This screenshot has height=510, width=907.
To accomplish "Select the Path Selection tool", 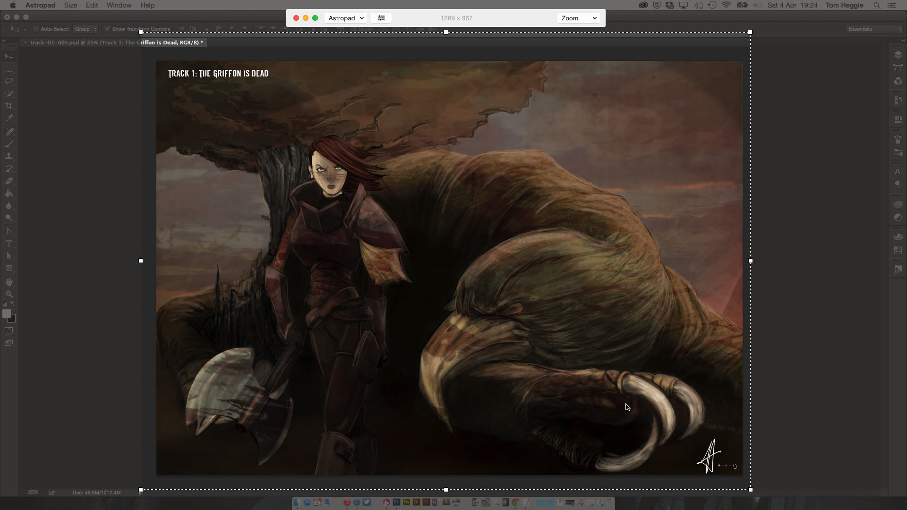I will 9,256.
